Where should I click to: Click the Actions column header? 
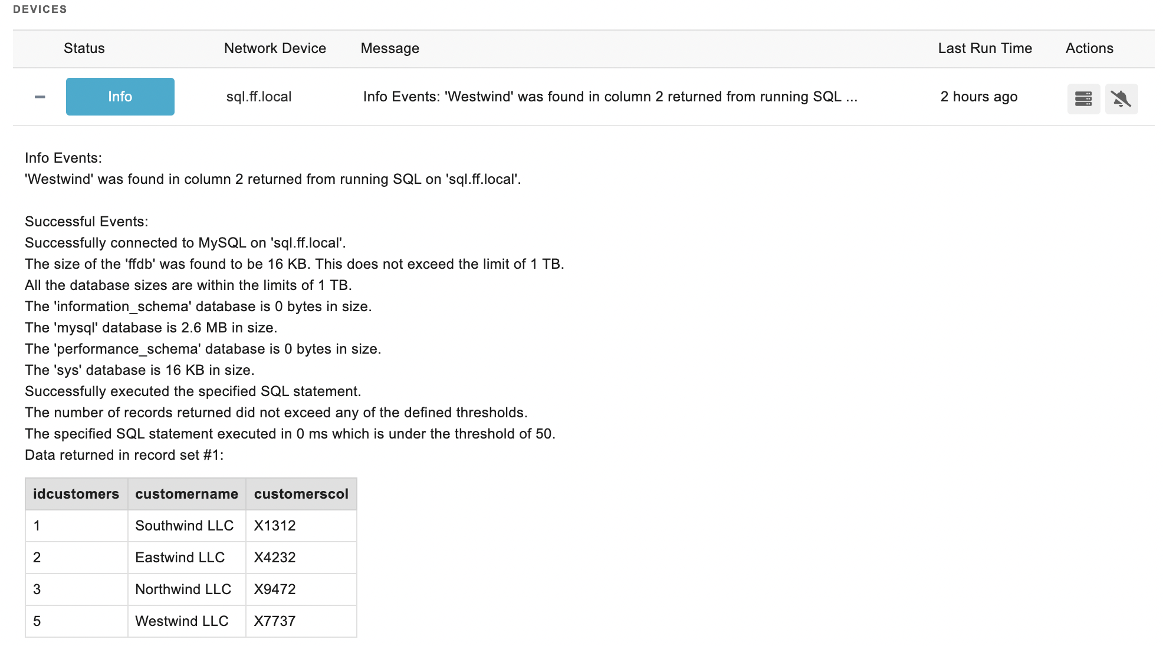coord(1089,48)
